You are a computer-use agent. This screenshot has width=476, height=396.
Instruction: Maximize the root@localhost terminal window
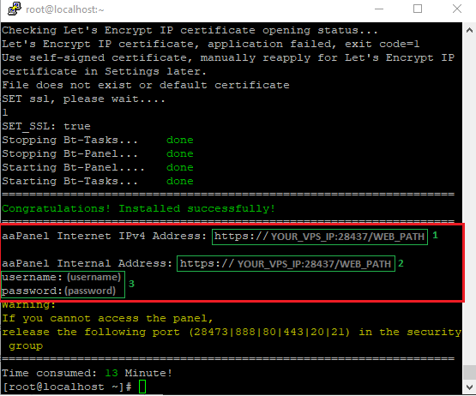tap(418, 9)
